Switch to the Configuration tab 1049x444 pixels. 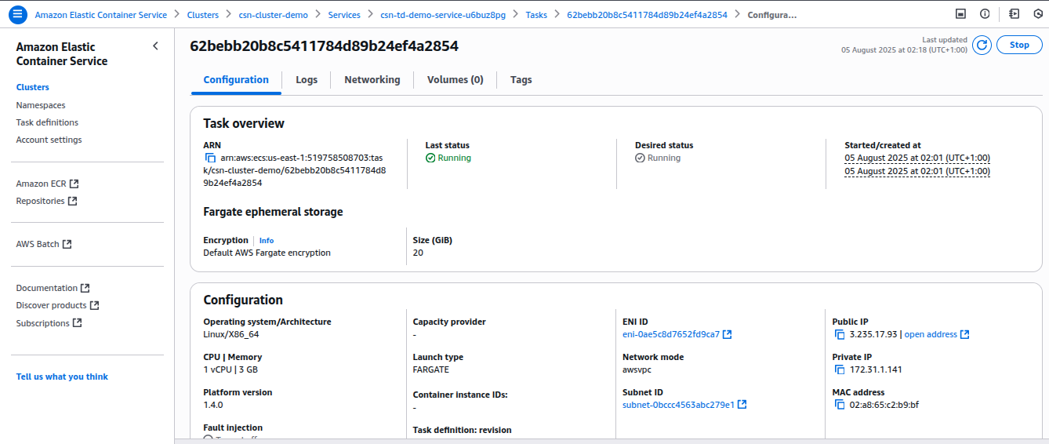pos(236,79)
